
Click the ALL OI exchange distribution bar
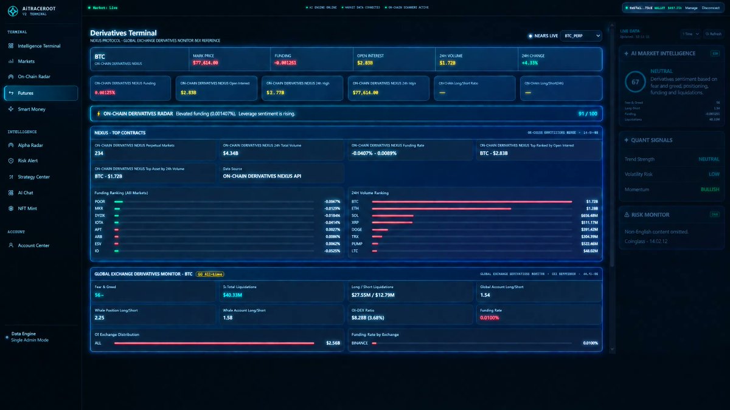tap(214, 343)
